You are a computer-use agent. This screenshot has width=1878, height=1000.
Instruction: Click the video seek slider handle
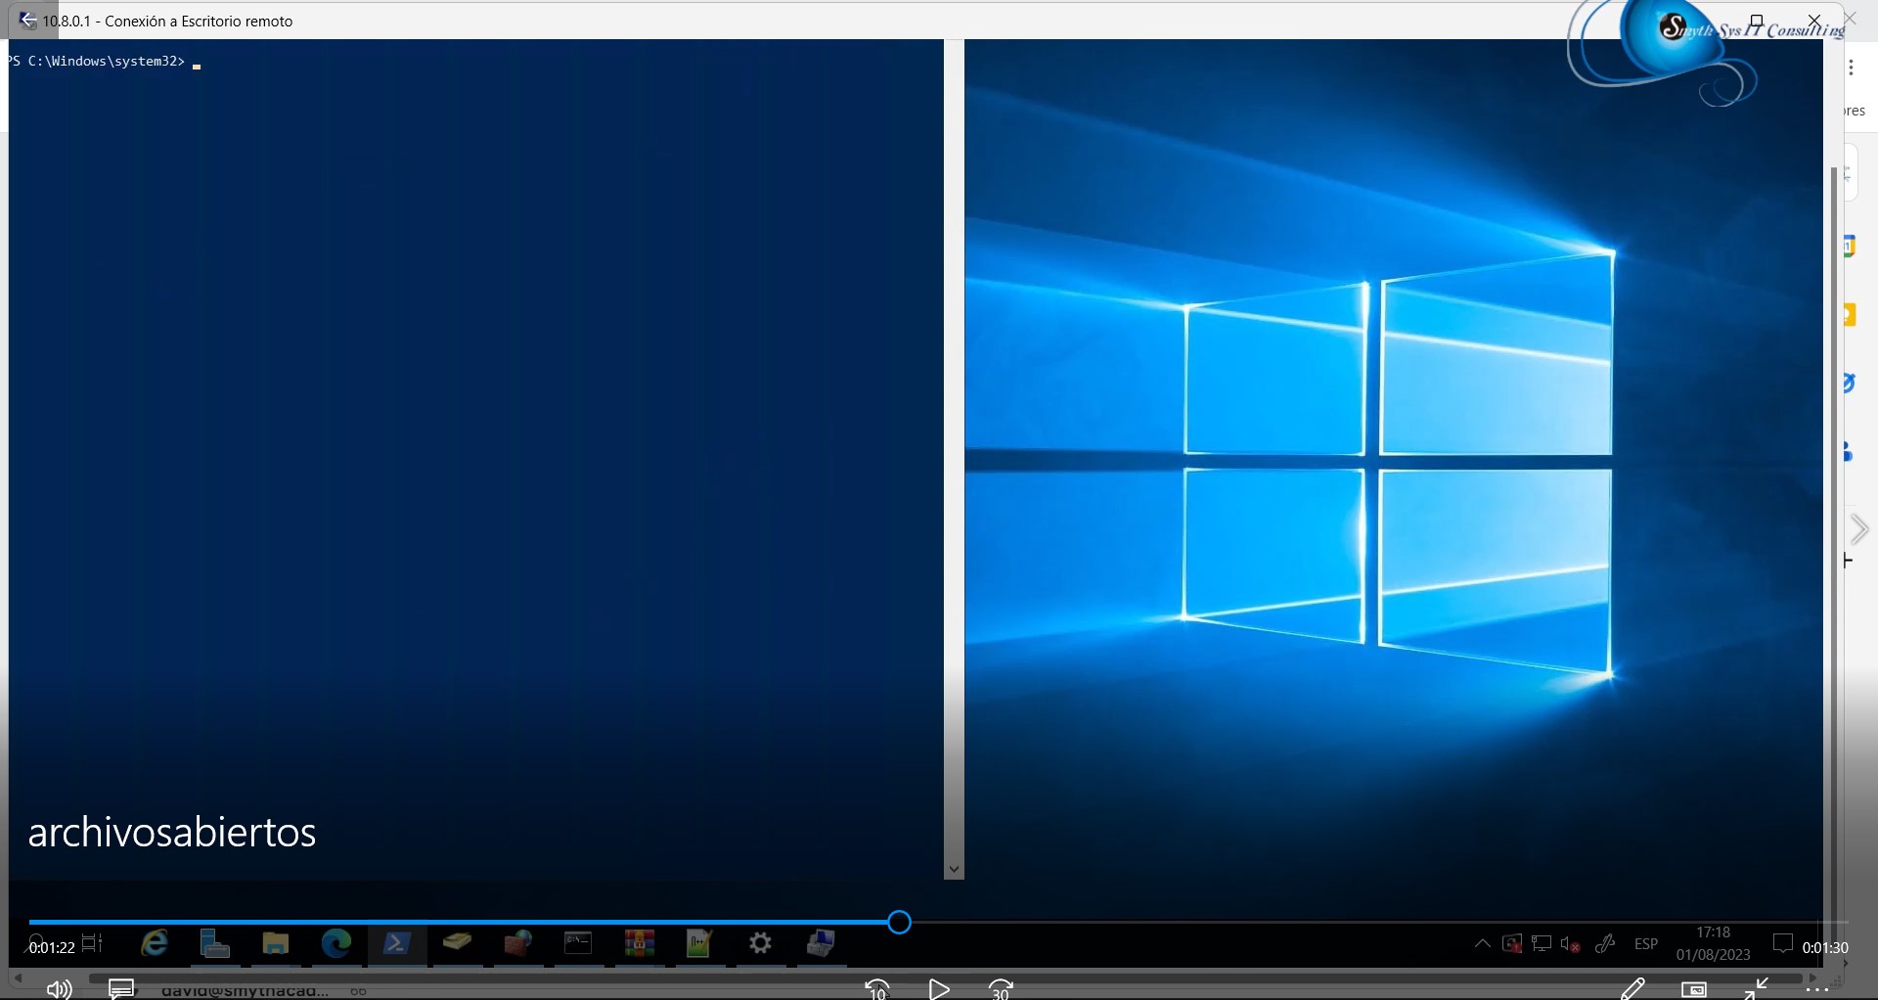point(900,922)
